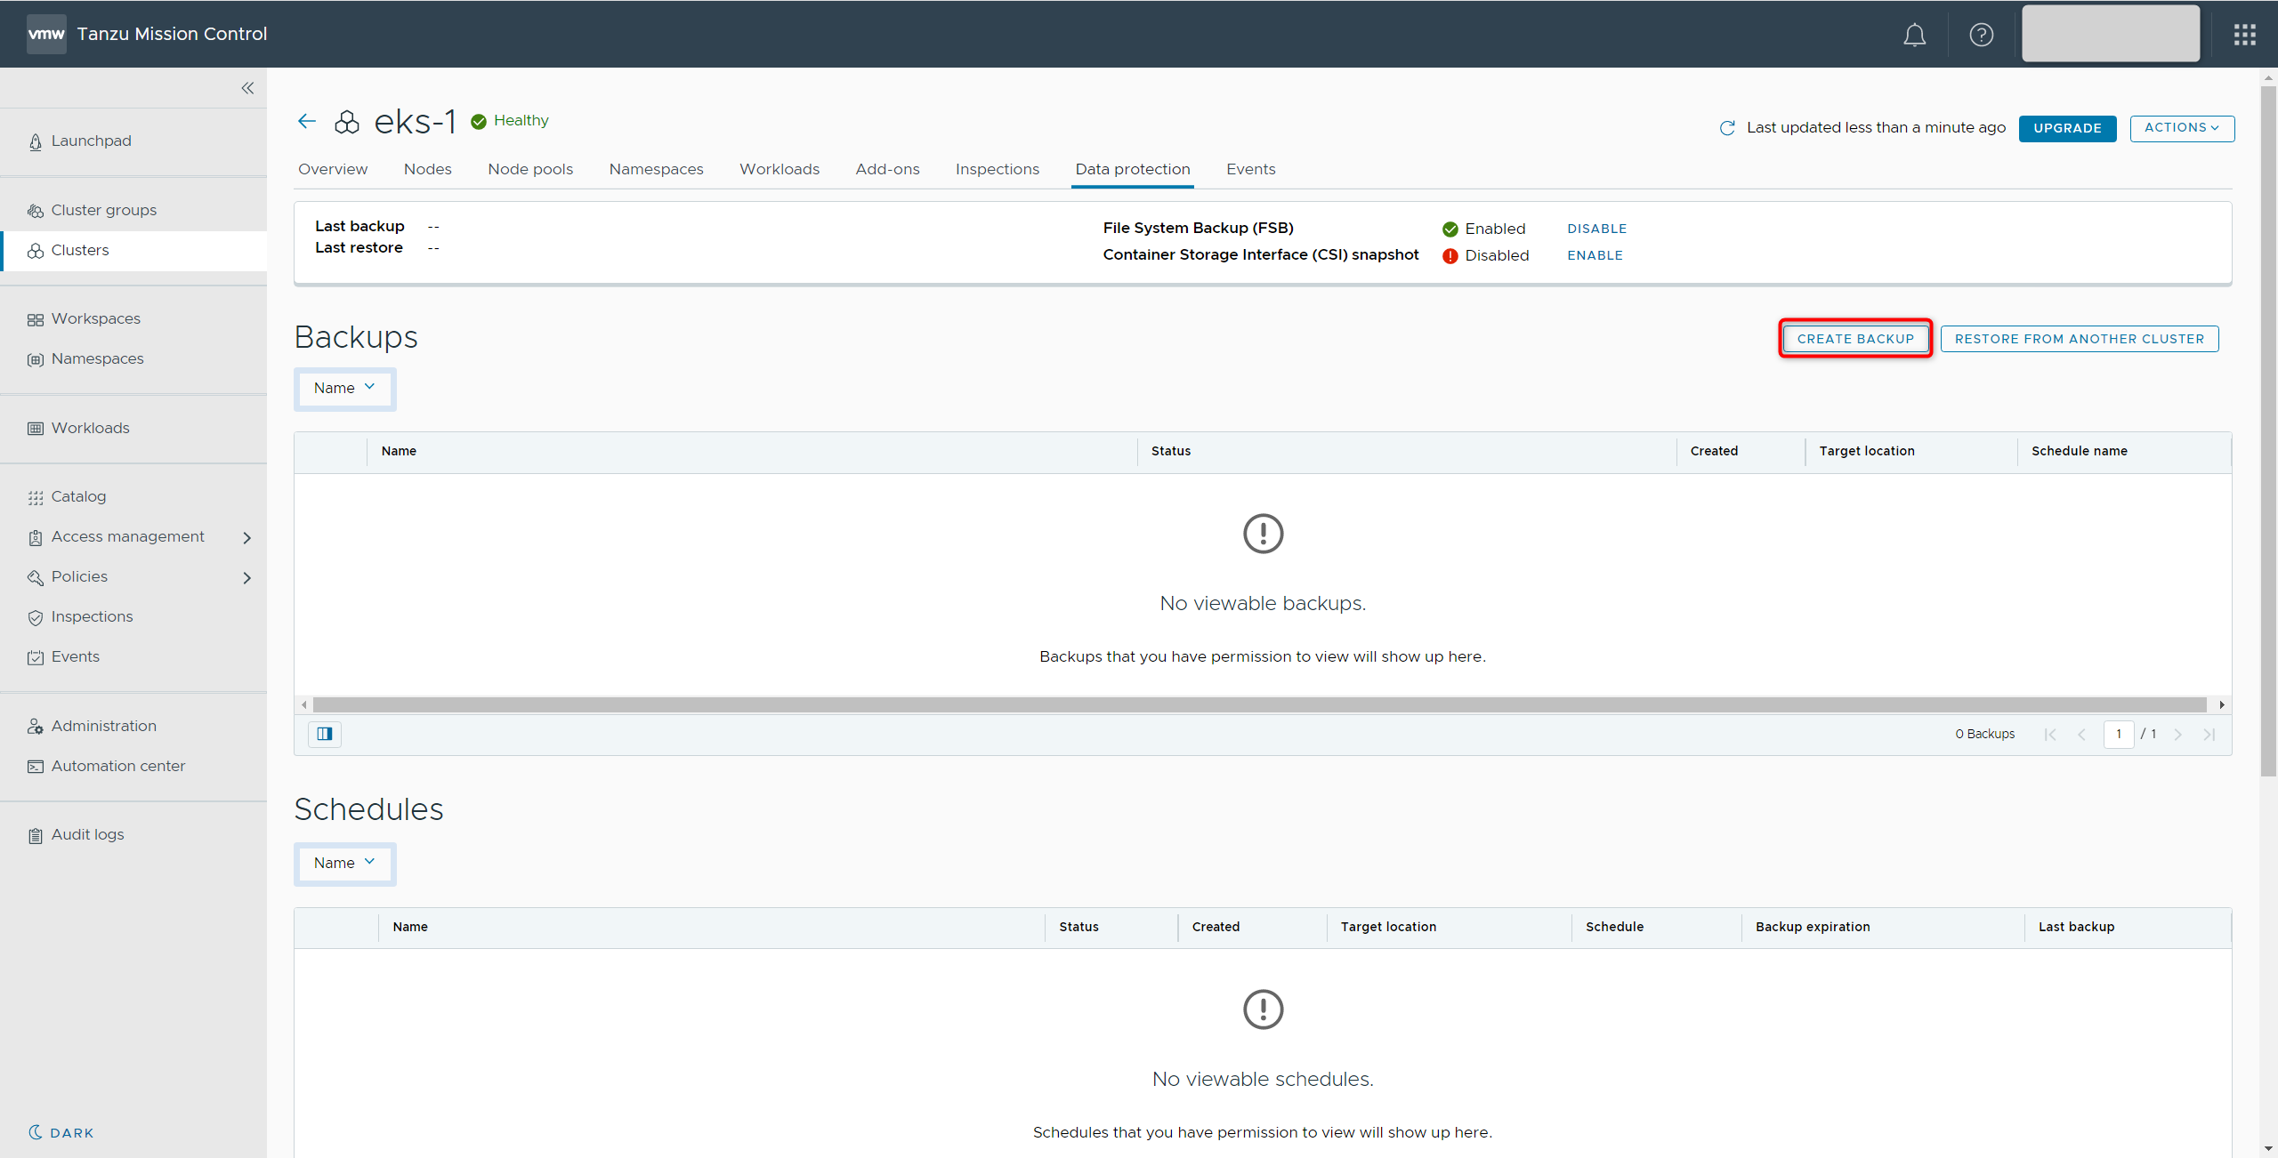The image size is (2278, 1158).
Task: Enable CSI snapshot
Action: [1595, 255]
